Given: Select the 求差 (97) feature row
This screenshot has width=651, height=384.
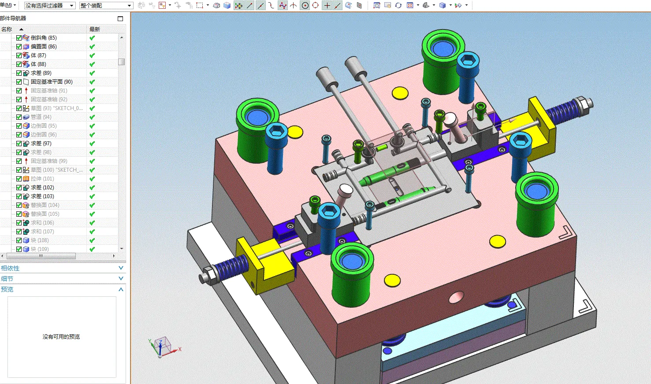Looking at the screenshot, I should [59, 144].
